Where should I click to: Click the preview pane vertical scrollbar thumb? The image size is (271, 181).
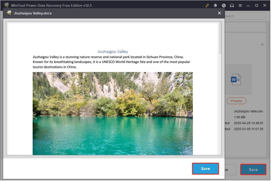[x=220, y=39]
